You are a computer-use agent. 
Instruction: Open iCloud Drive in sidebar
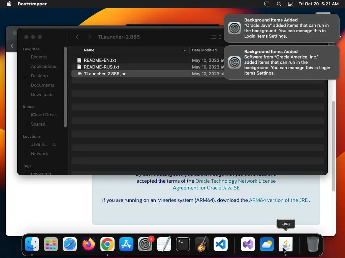[x=43, y=115]
